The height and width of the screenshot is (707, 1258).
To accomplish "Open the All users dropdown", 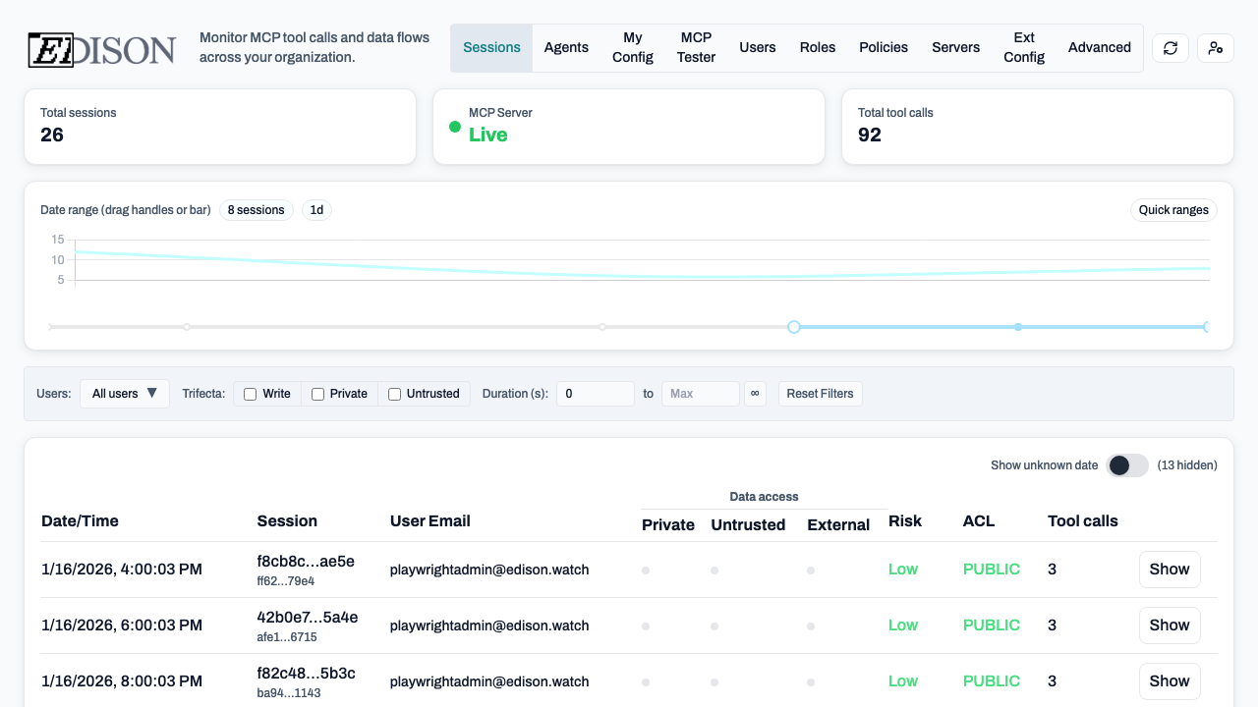I will [x=125, y=394].
